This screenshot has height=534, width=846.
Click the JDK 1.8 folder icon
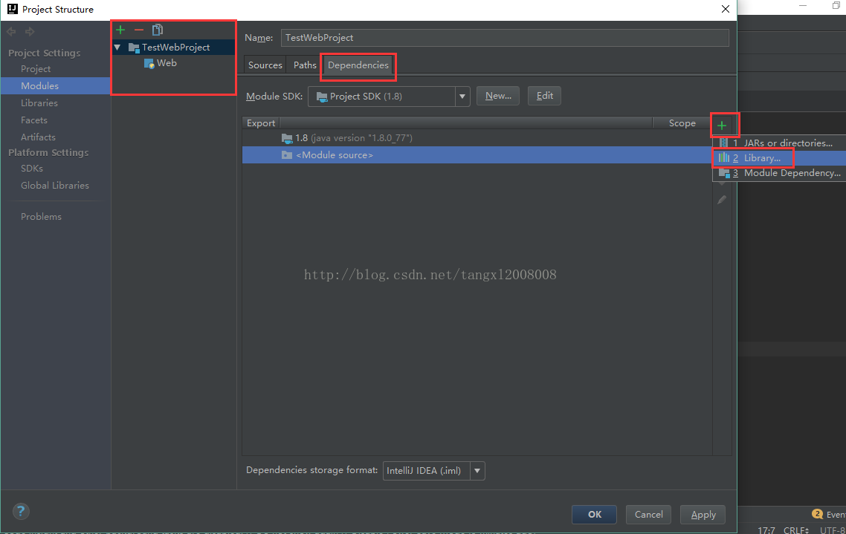pyautogui.click(x=287, y=138)
